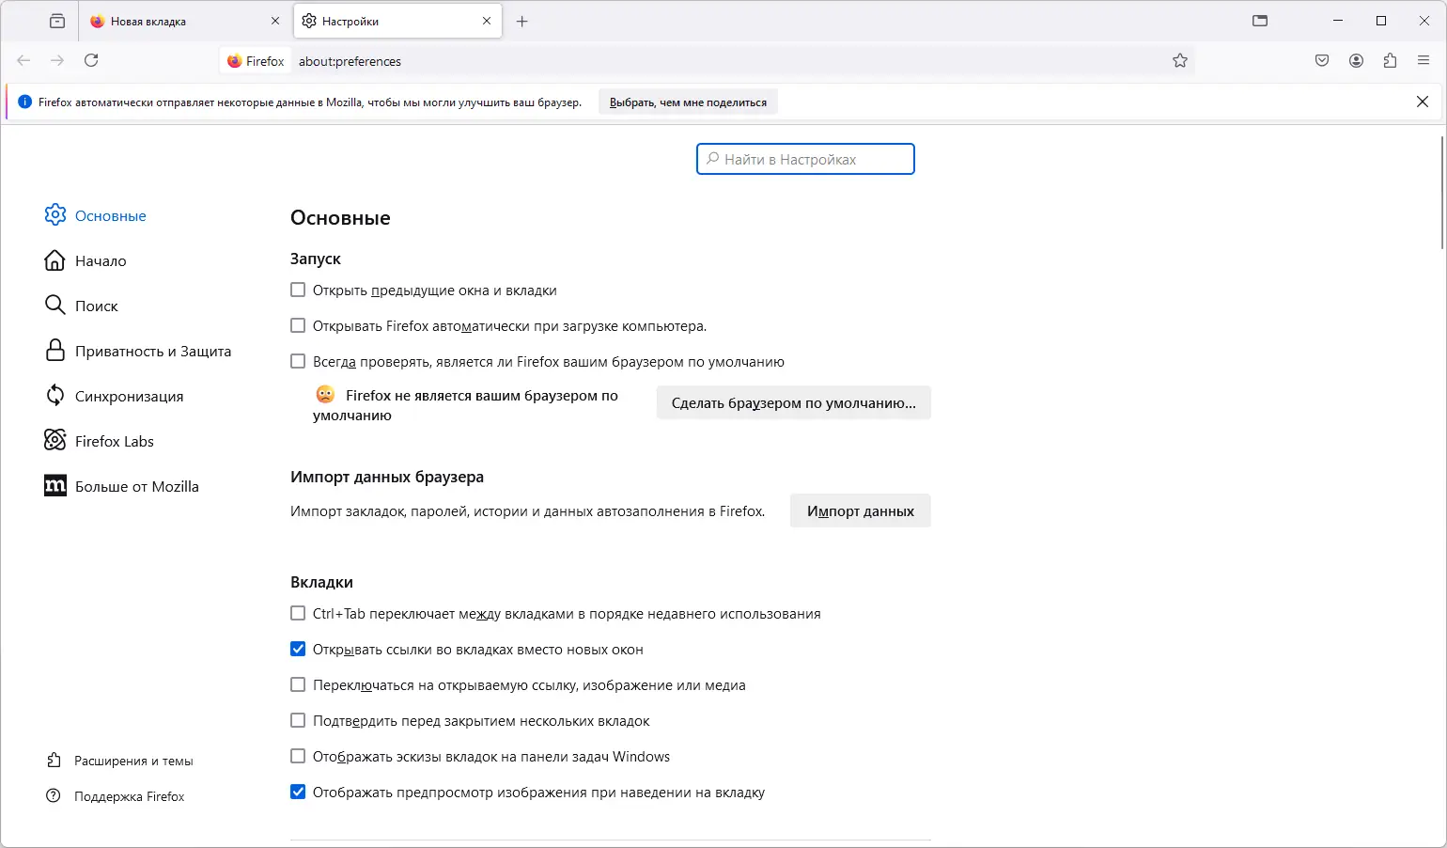This screenshot has height=848, width=1447.
Task: Open "Расширения и темы" link
Action: [133, 762]
